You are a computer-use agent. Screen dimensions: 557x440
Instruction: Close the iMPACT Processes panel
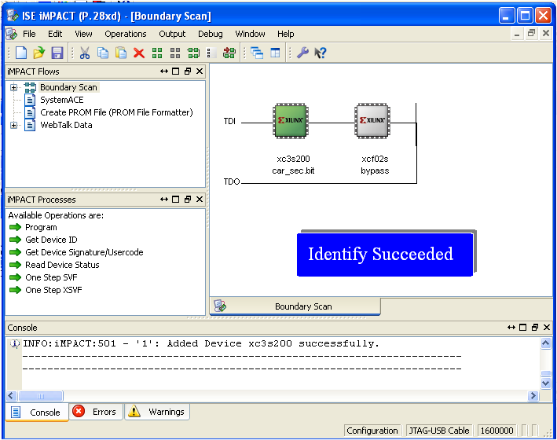pyautogui.click(x=200, y=200)
